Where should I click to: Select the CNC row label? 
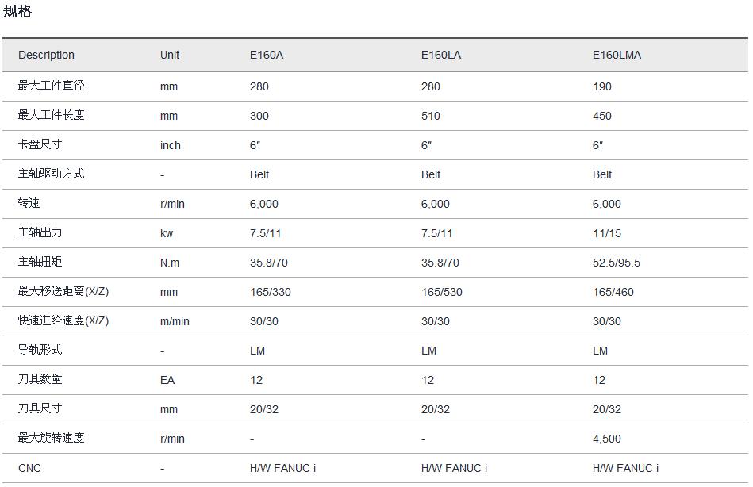coord(29,468)
